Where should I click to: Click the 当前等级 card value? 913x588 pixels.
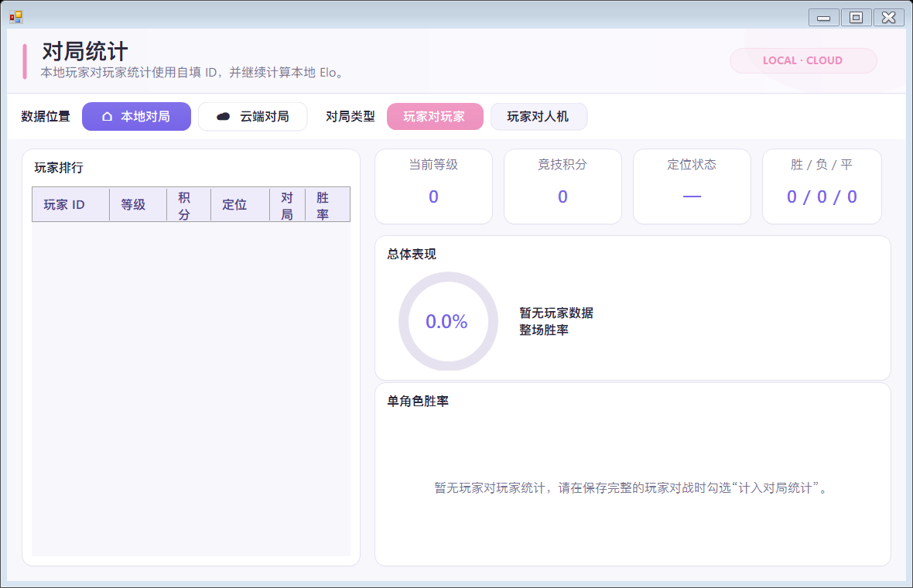point(433,197)
